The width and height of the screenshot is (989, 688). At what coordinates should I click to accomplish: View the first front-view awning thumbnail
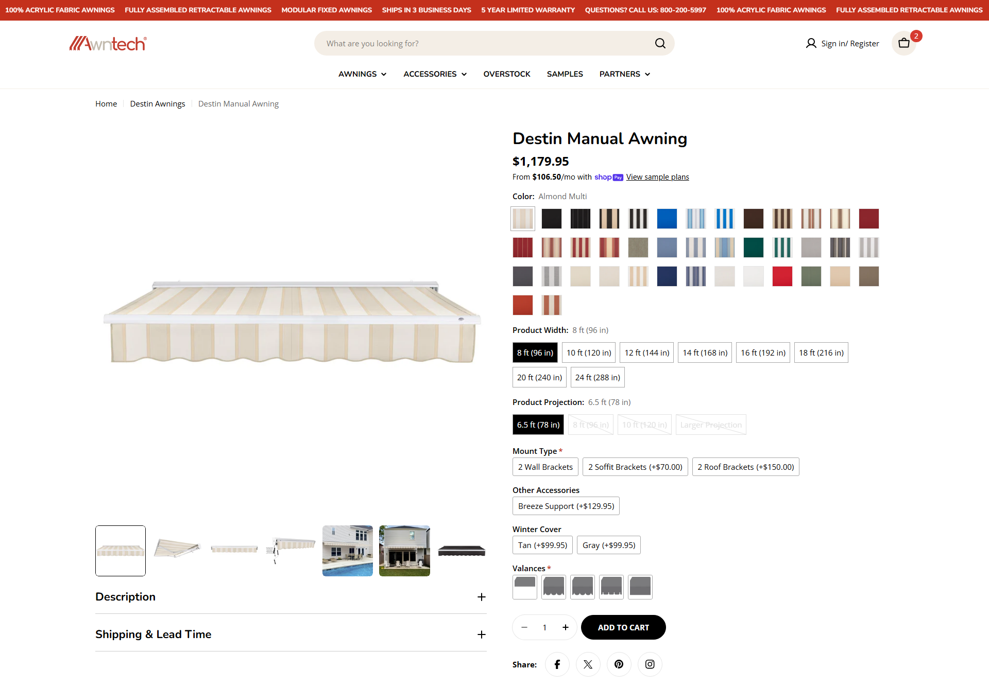coord(121,551)
